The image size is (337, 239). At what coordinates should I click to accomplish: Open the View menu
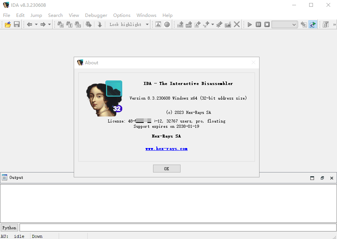click(74, 15)
